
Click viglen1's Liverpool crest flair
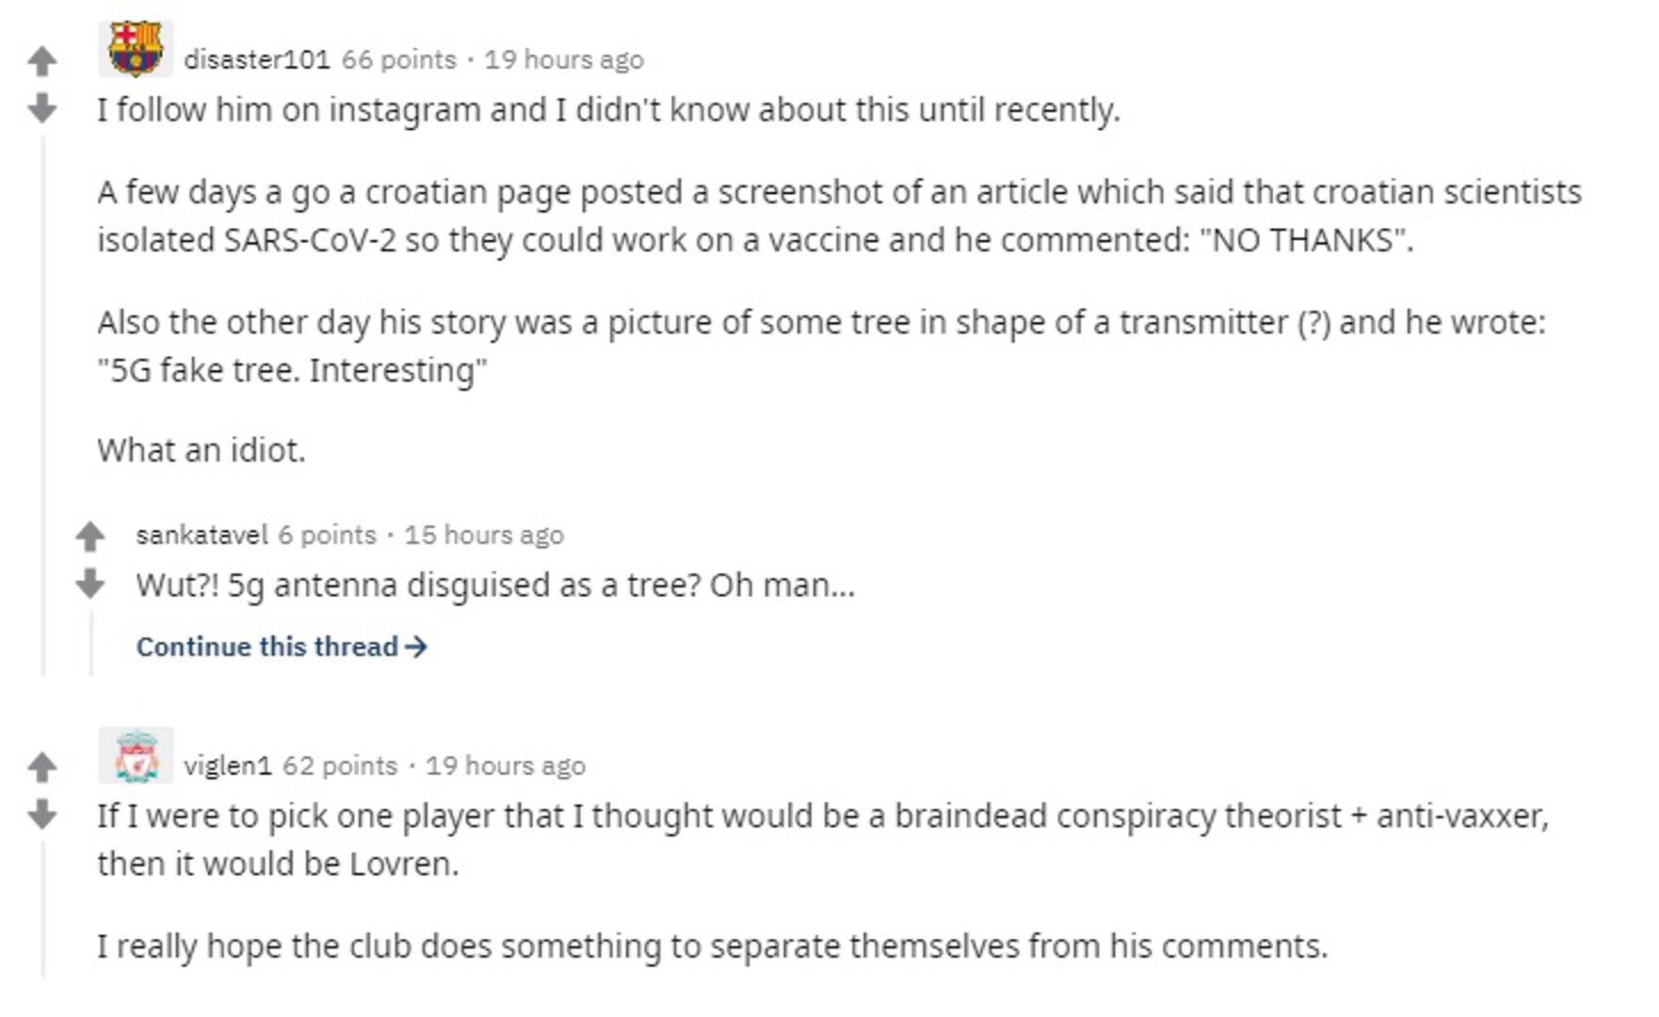[x=137, y=755]
